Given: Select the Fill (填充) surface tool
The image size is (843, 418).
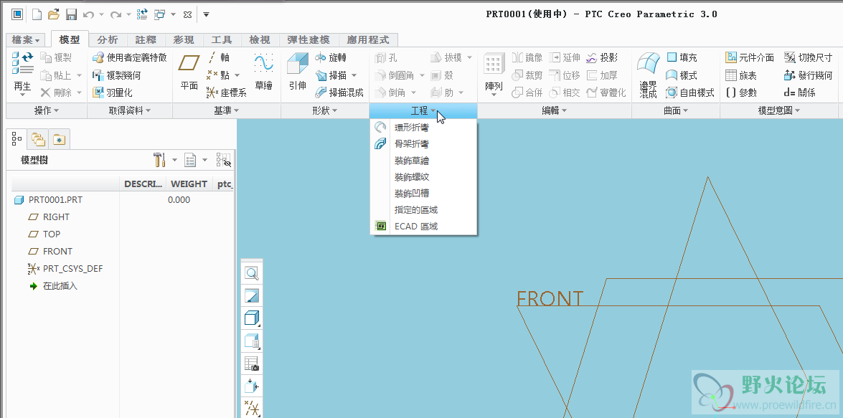Looking at the screenshot, I should pyautogui.click(x=682, y=57).
